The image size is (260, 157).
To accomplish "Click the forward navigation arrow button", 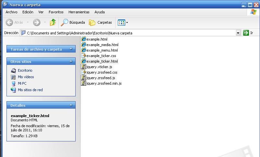I will pyautogui.click(x=37, y=22).
